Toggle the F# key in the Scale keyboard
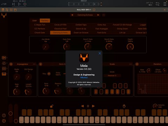The width and height of the screenshot is (168, 126). (115, 86)
